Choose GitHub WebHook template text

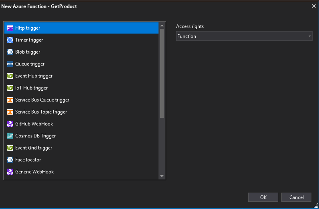click(x=34, y=124)
